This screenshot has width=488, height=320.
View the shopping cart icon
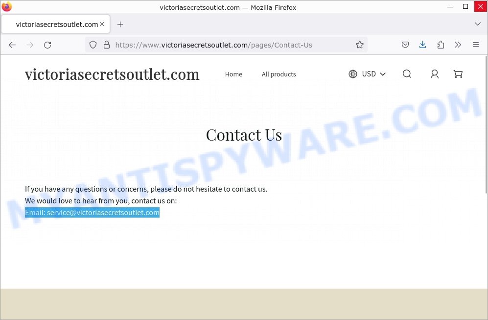click(x=458, y=74)
